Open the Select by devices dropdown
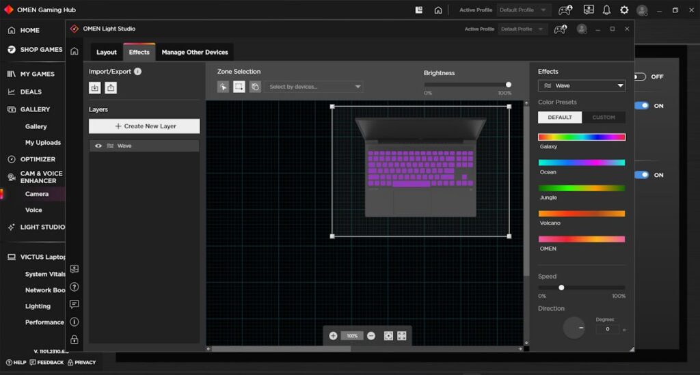The width and height of the screenshot is (700, 375). point(314,87)
